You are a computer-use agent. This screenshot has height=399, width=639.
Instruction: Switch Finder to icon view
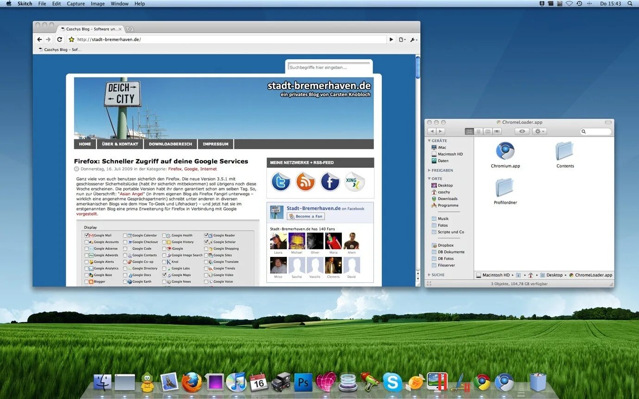click(469, 131)
